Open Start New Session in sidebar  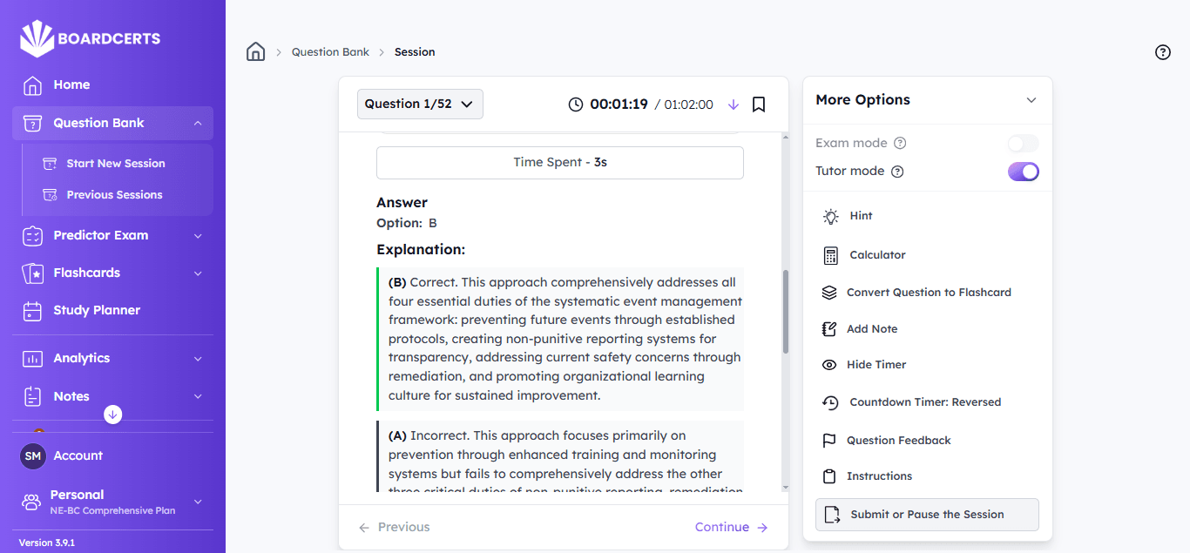click(115, 164)
